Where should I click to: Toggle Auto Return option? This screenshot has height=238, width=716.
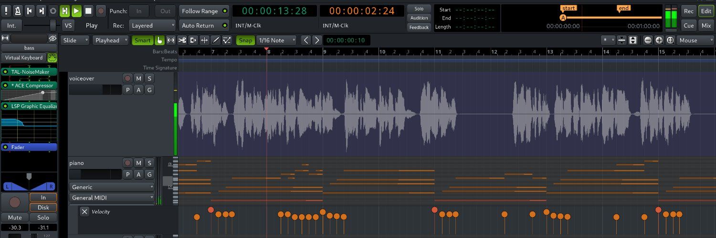pos(204,26)
